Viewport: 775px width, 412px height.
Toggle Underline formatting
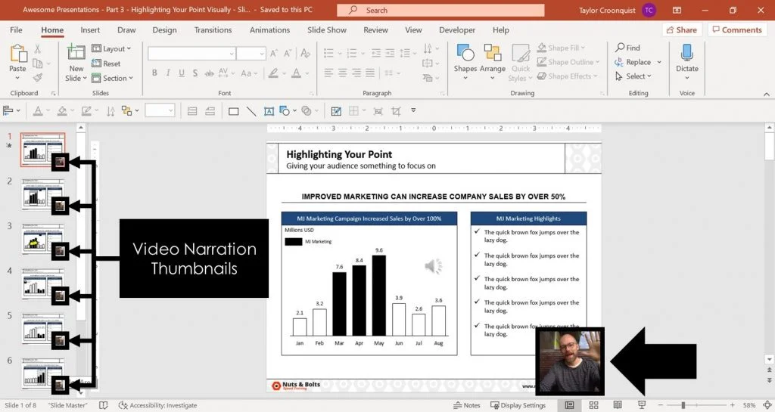coord(182,73)
